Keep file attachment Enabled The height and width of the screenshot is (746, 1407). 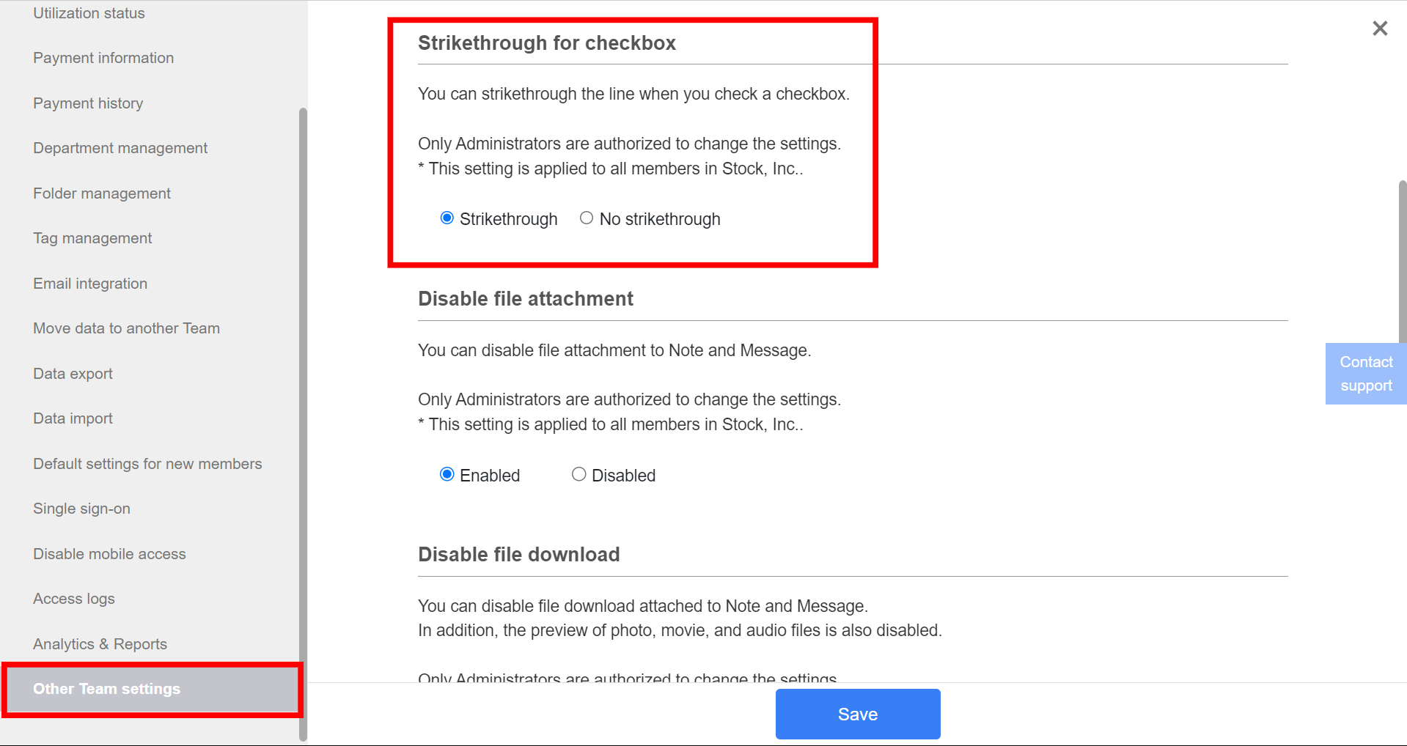(x=447, y=473)
